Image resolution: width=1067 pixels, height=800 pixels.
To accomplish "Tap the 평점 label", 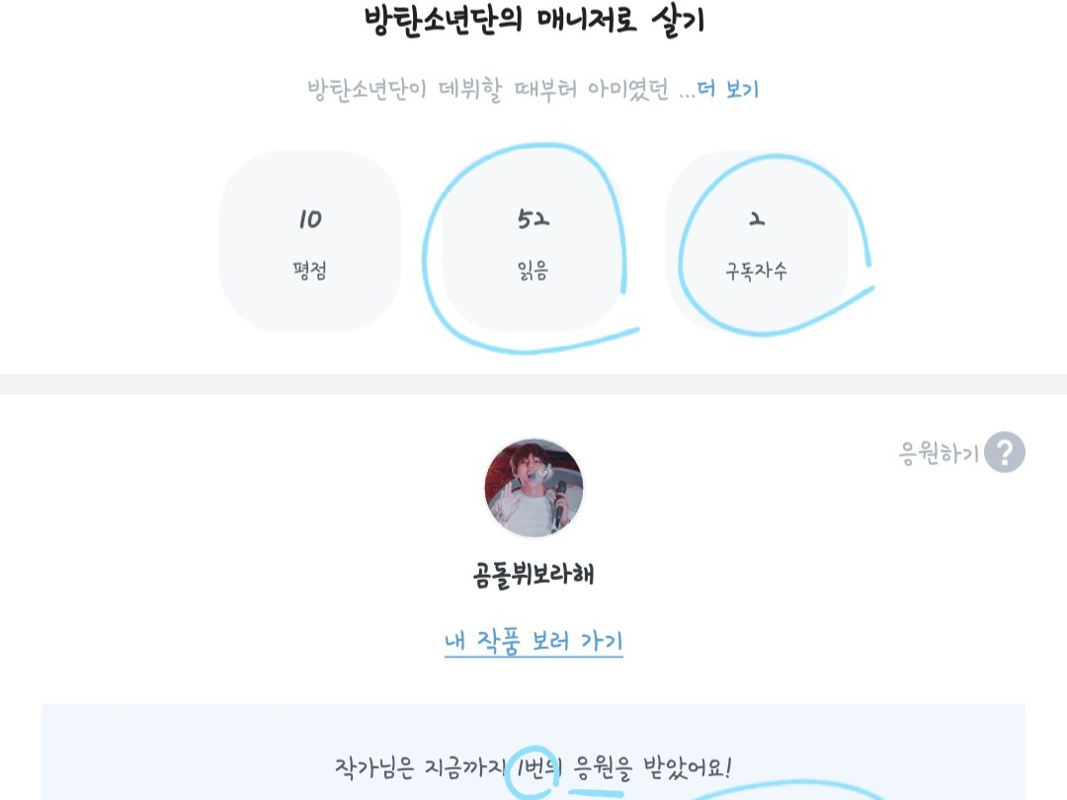I will click(x=310, y=272).
